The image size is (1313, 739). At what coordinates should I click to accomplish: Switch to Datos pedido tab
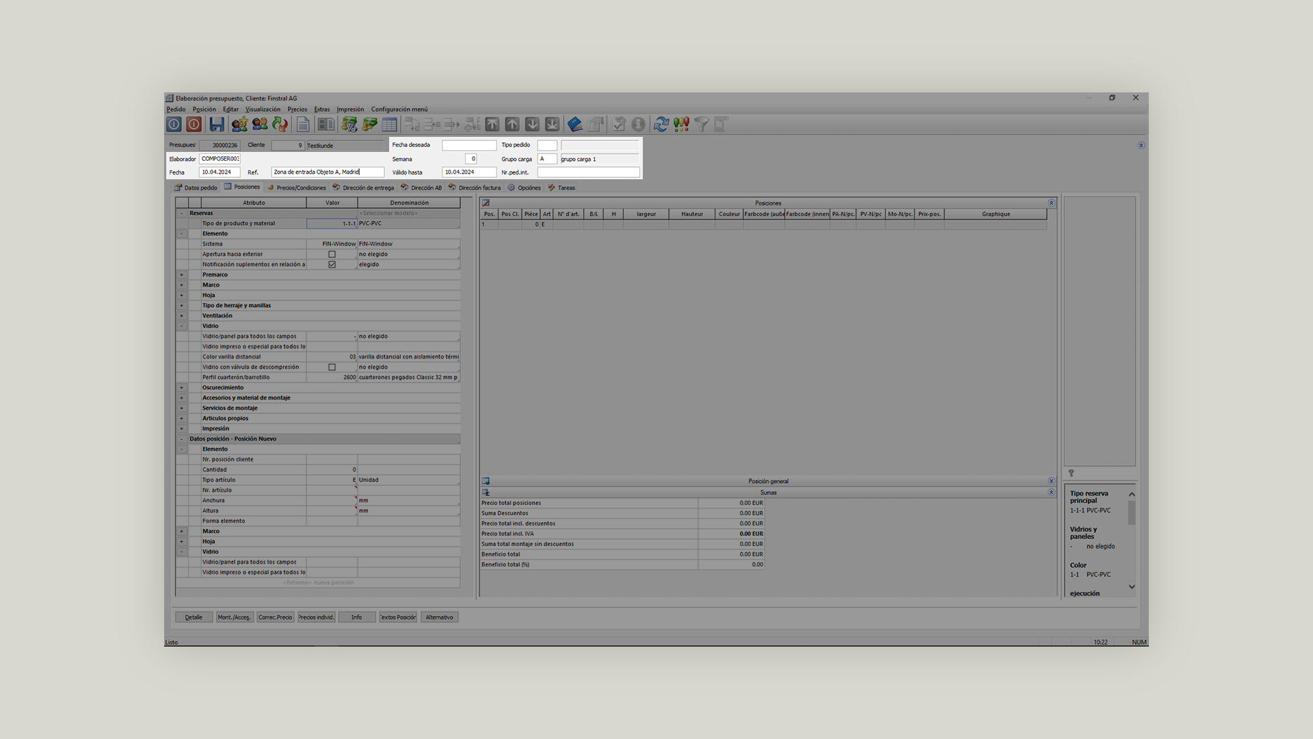pos(196,187)
